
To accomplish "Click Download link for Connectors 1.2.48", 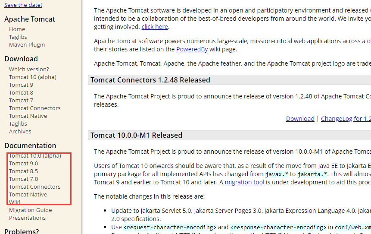I will (300, 119).
